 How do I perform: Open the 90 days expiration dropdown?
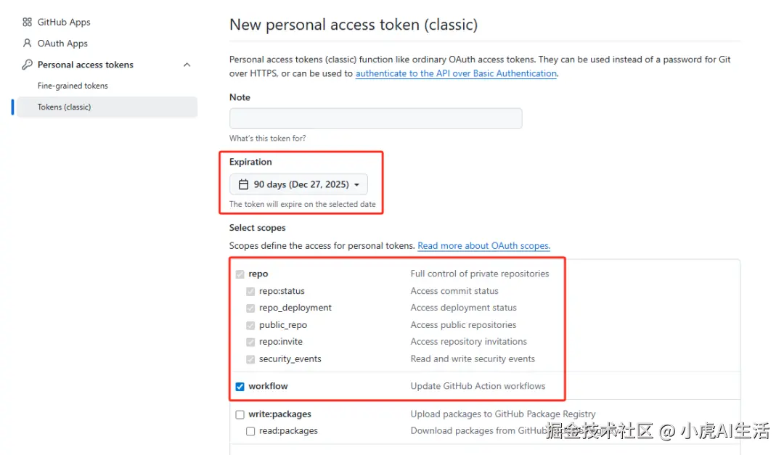[299, 184]
